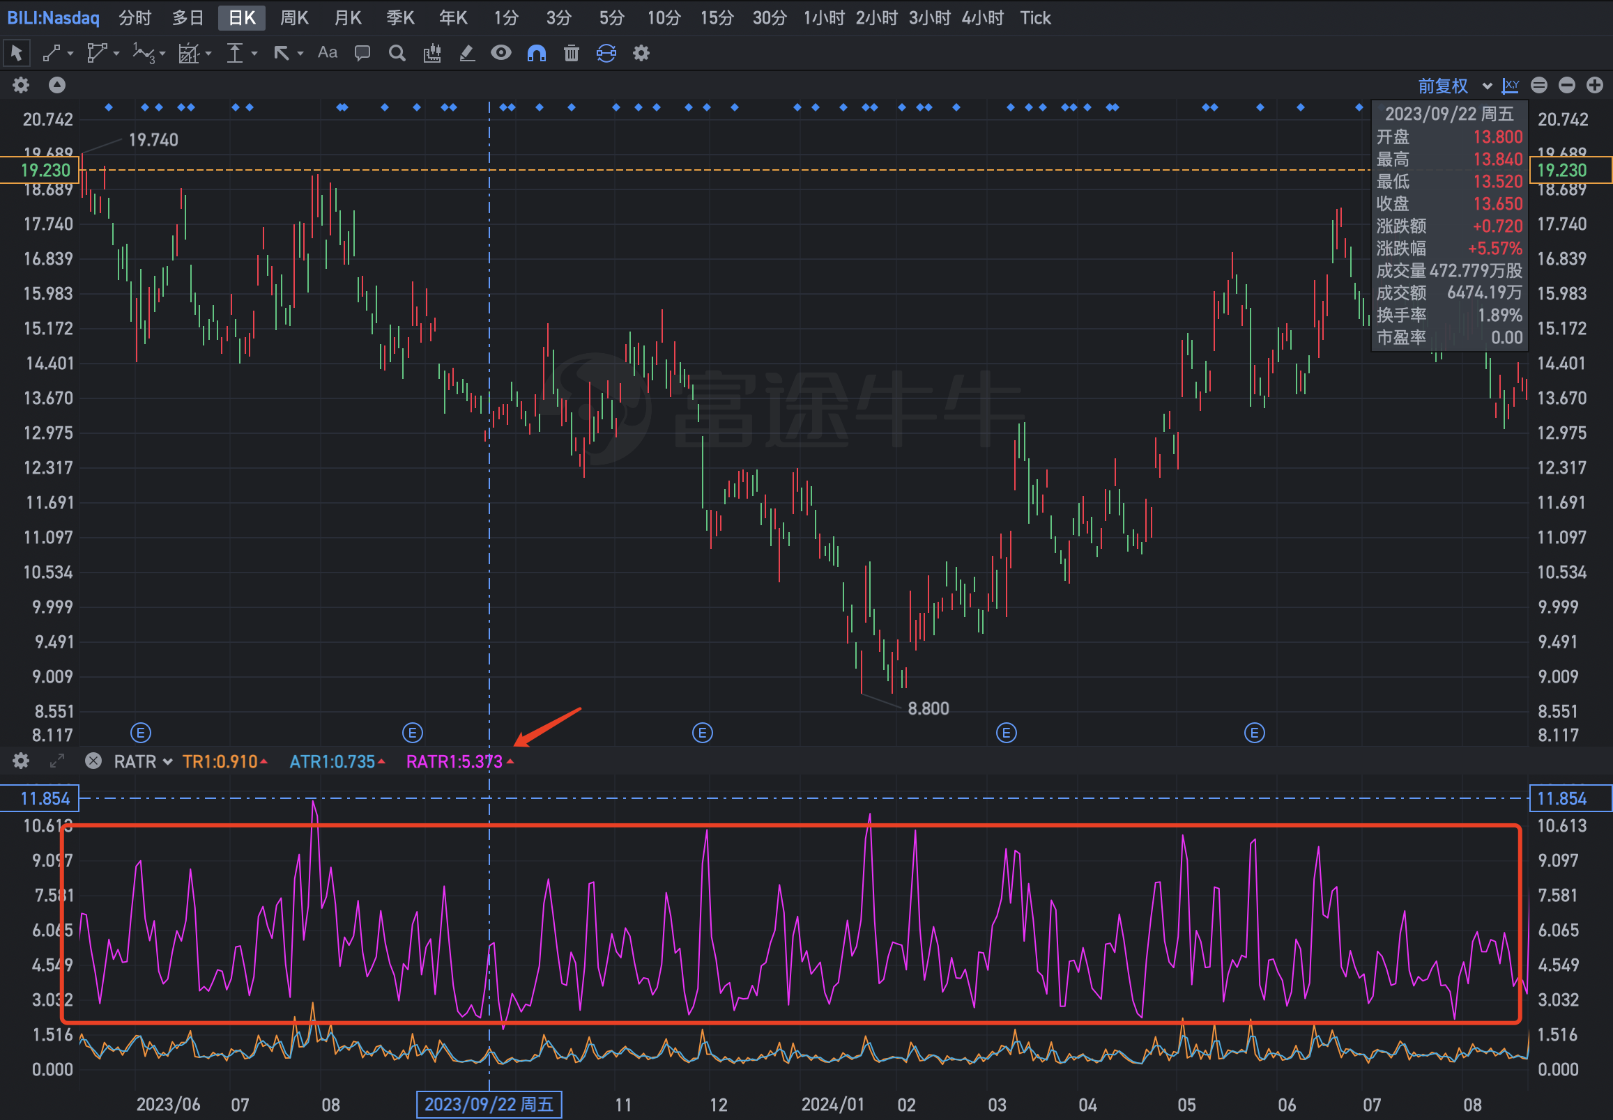
Task: Select the 4小时 interval
Action: click(x=981, y=17)
